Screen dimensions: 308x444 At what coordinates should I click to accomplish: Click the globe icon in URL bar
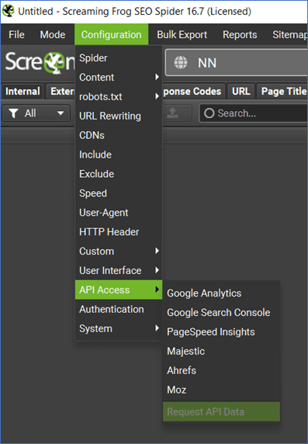181,63
